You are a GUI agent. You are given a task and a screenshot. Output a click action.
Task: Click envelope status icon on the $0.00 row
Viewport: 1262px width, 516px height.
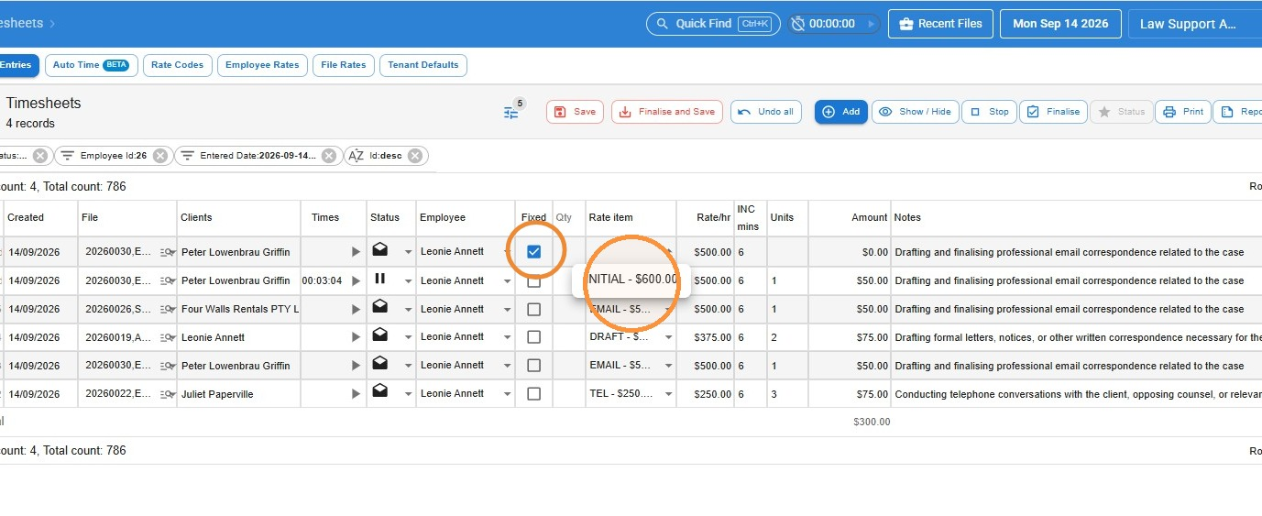[x=379, y=248]
